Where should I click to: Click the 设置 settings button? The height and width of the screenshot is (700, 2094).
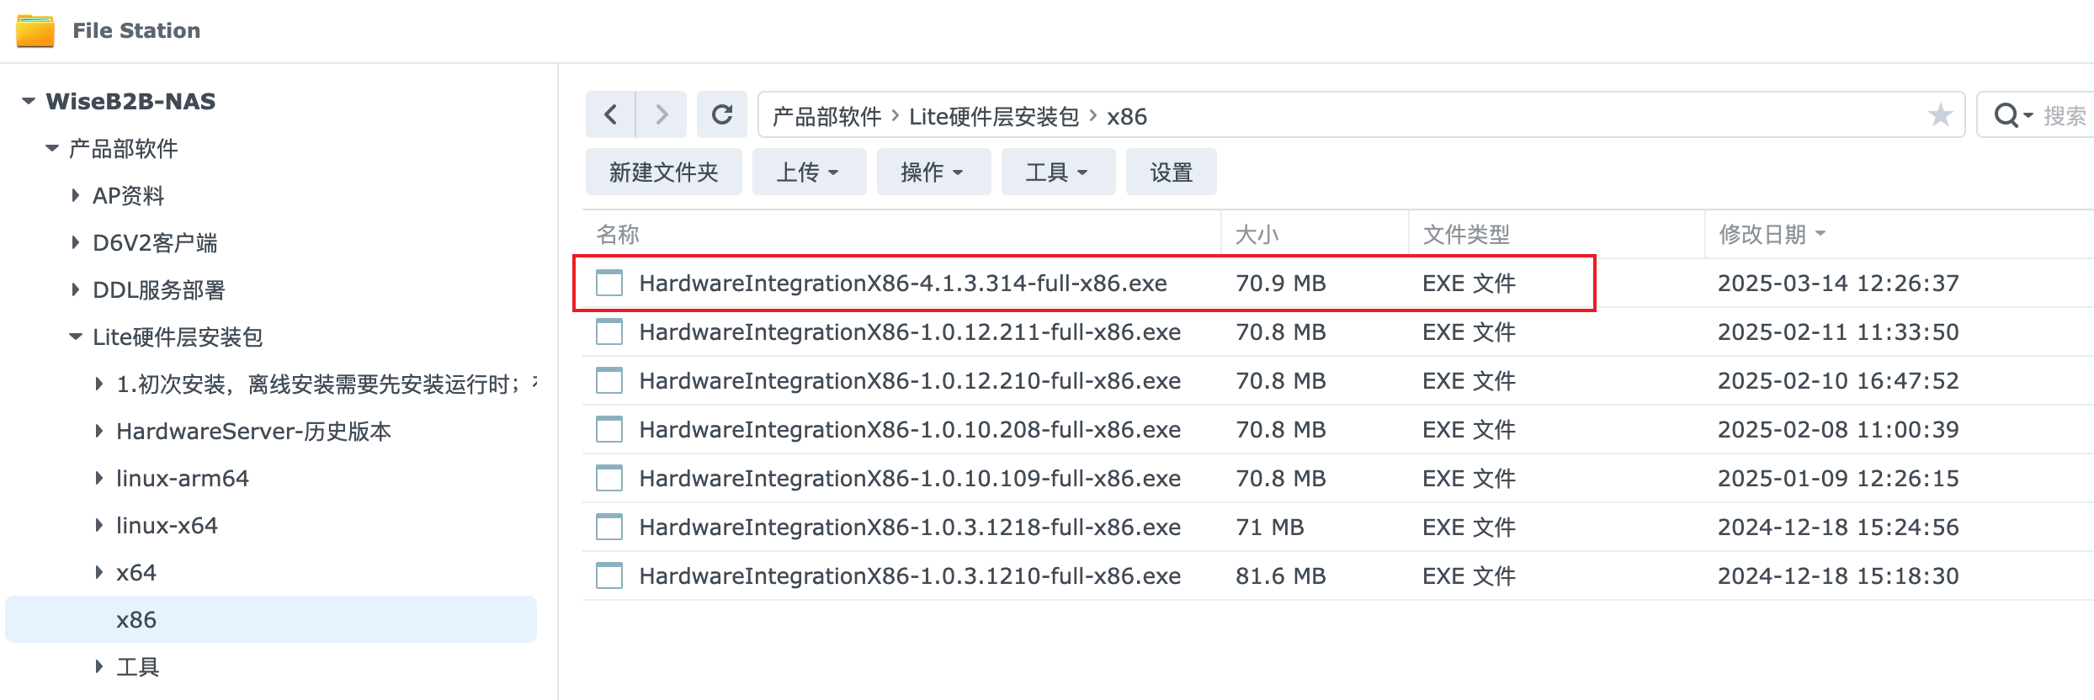1171,172
